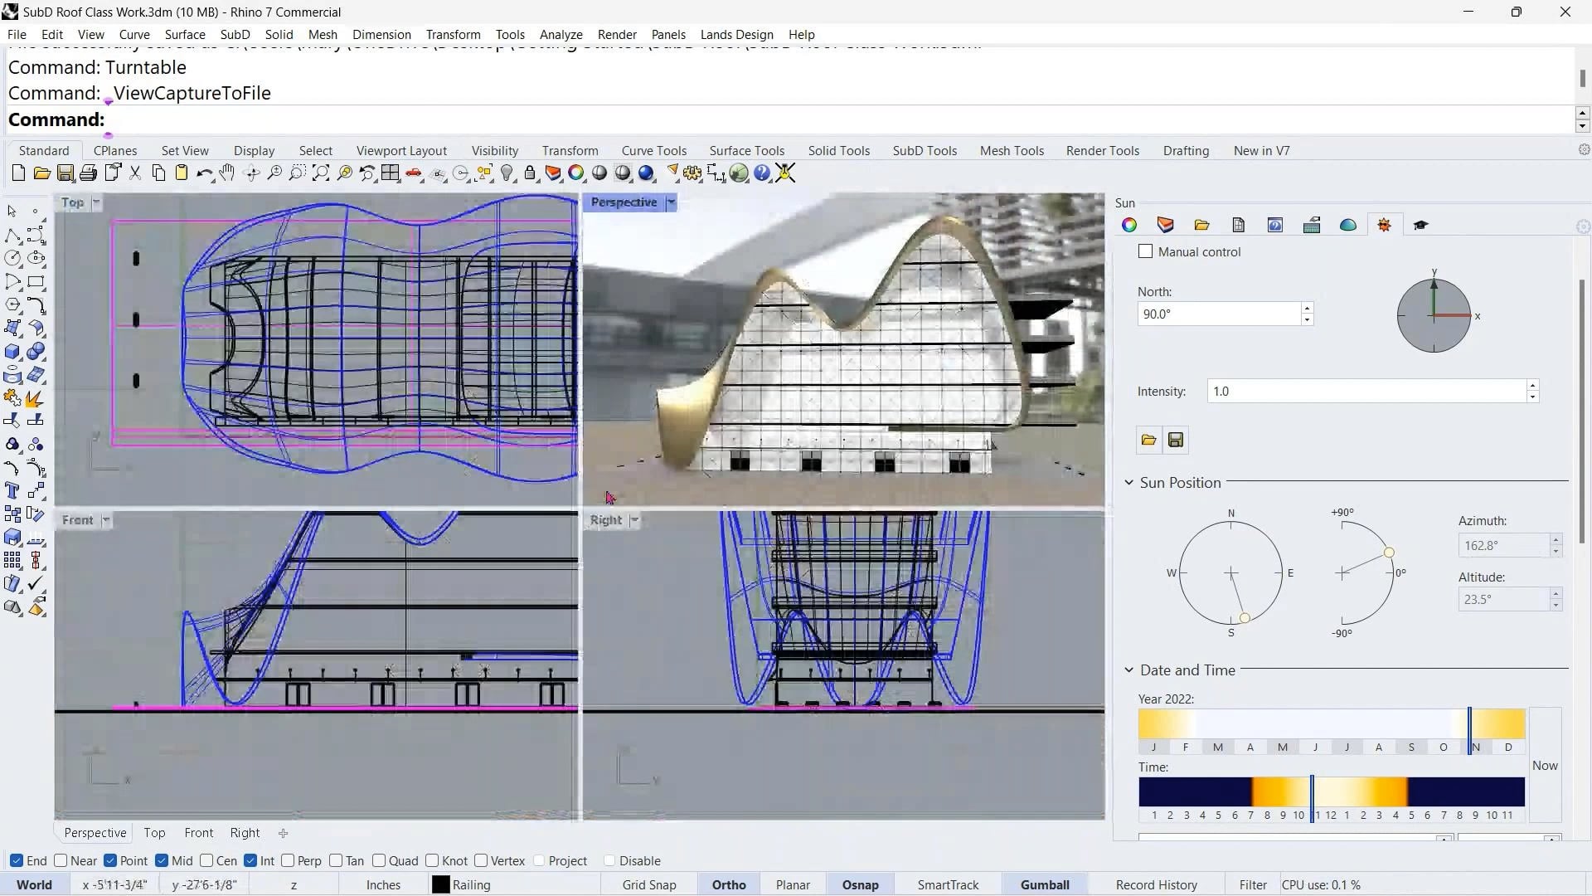This screenshot has width=1592, height=896.
Task: Open the Sun panel tab icon
Action: (1385, 225)
